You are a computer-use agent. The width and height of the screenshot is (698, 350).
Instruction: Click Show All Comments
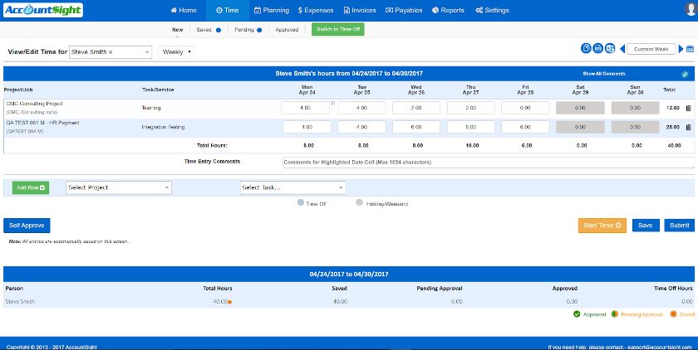point(604,74)
